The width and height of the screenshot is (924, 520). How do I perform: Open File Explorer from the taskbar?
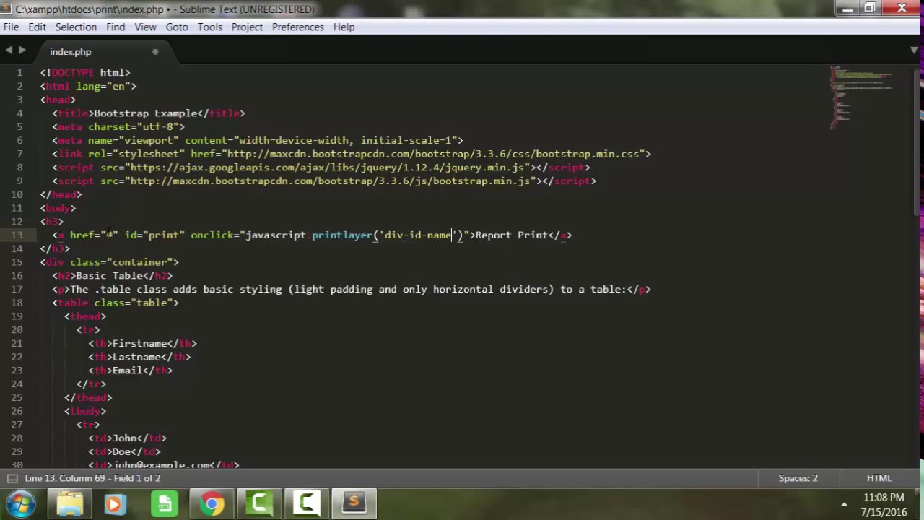click(70, 503)
